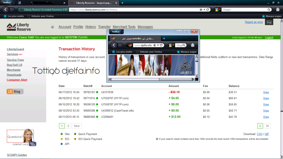Open Marque-pages in main window
Image resolution: width=283 pixels, height=159 pixels.
point(272,16)
